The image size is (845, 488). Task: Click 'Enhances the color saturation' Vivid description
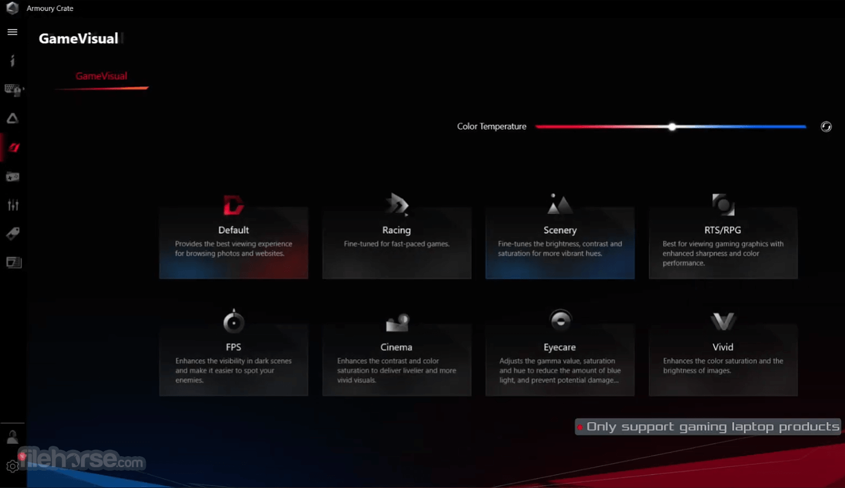723,365
